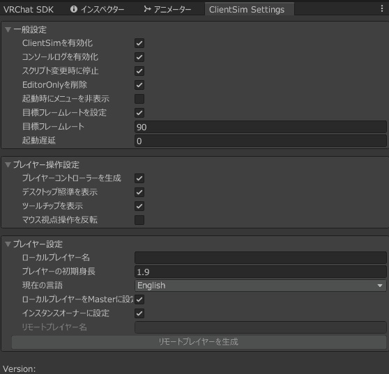Toggle the 目標フレームレートを設定 checkbox
389x374 pixels.
(139, 113)
